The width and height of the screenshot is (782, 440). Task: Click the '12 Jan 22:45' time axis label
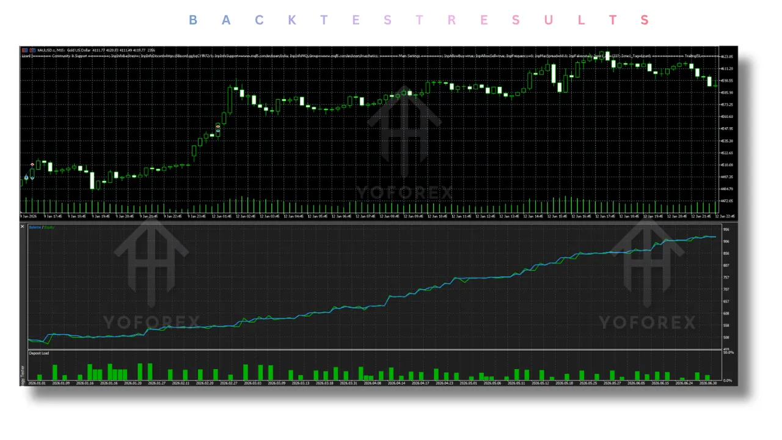click(x=726, y=216)
